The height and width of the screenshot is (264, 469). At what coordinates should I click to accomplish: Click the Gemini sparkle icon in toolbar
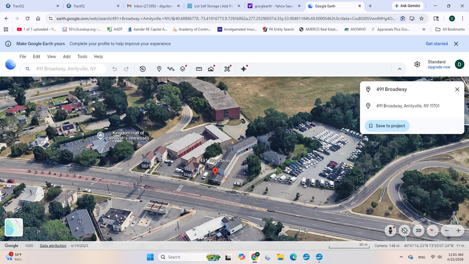point(244,69)
